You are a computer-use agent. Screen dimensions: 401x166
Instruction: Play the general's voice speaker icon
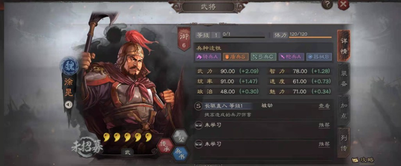coord(68,104)
